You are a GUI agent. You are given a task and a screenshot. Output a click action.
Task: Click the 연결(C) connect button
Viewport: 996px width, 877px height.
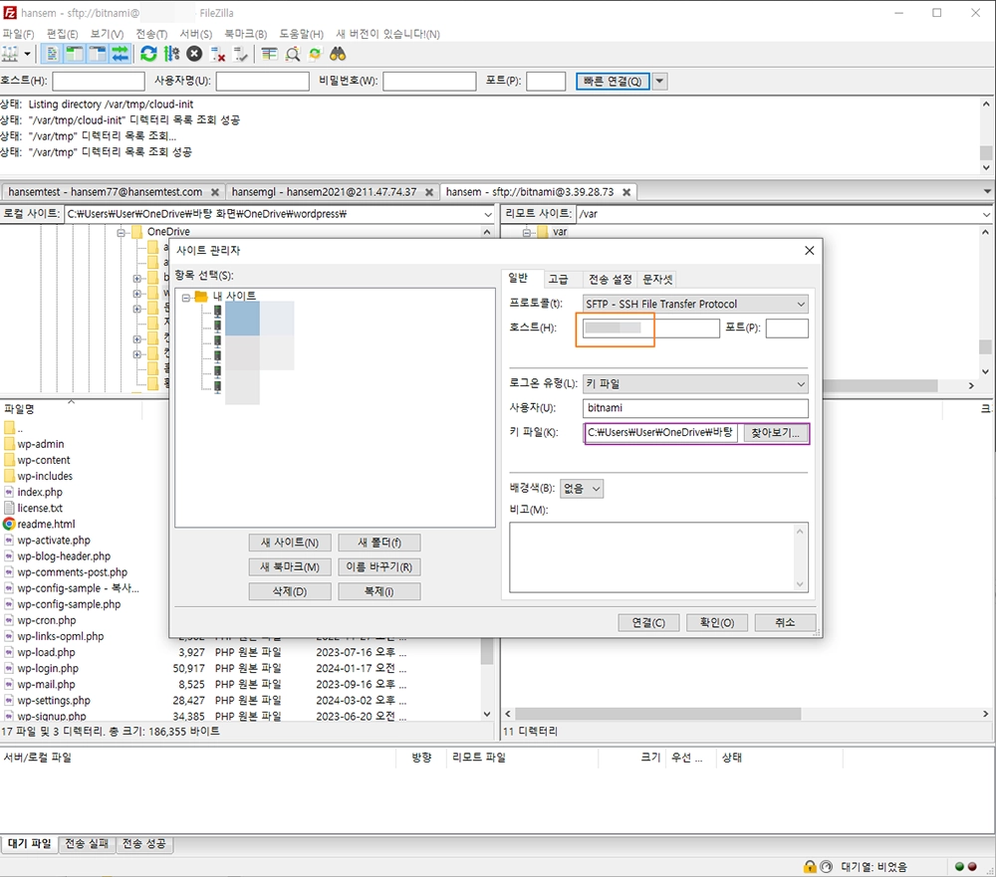pyautogui.click(x=648, y=622)
